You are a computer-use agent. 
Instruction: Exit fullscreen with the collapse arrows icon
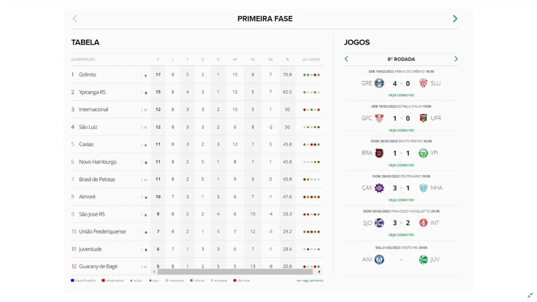(x=530, y=295)
